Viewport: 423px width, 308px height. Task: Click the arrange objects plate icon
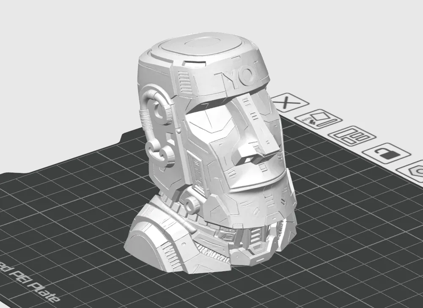tap(351, 136)
